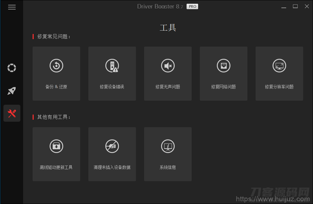Click the 系统信息 monitor info icon
Image resolution: width=313 pixels, height=204 pixels.
click(168, 146)
